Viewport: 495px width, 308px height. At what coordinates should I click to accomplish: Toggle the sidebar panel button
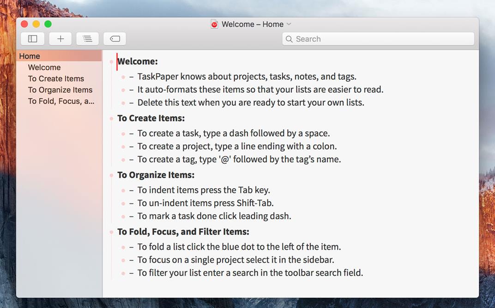point(32,38)
